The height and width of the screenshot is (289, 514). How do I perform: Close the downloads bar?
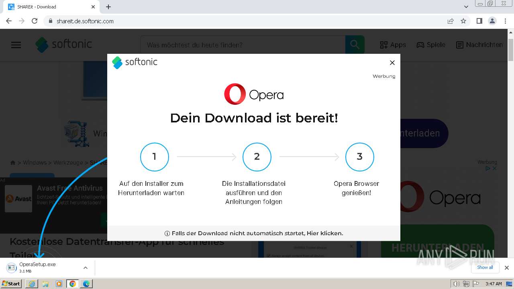tap(507, 268)
